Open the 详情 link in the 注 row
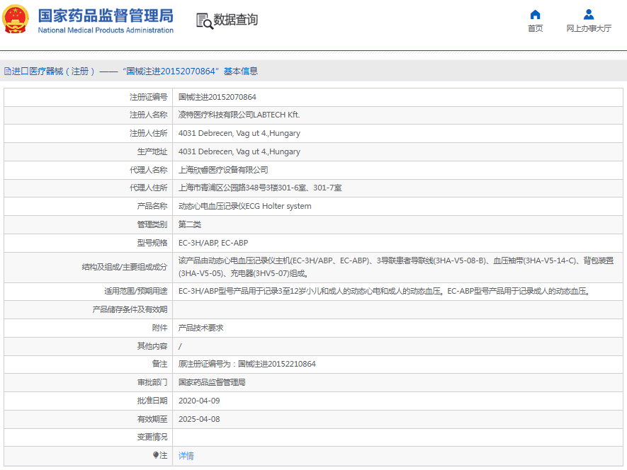The image size is (627, 470). click(186, 456)
